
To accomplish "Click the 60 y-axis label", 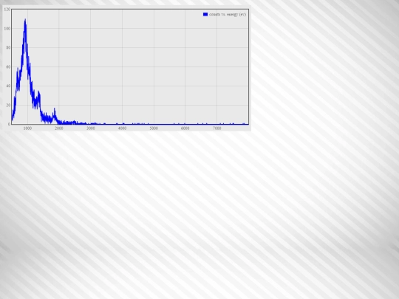I will [x=8, y=67].
